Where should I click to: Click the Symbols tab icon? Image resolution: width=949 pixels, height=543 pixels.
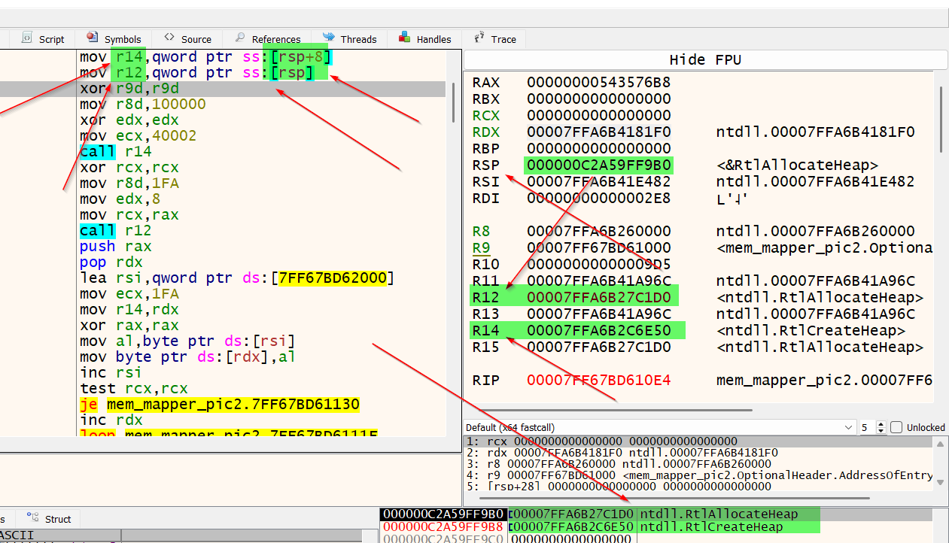[93, 38]
